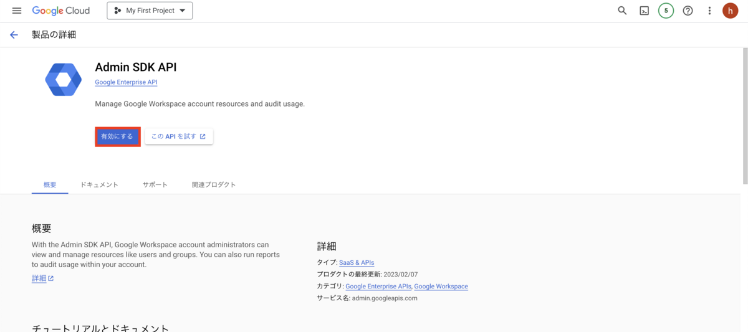Click the 製品の詳細 page header text
Viewport: 748px width, 332px height.
[54, 35]
